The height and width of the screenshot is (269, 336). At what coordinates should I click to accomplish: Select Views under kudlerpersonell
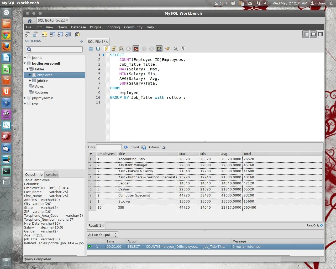pos(39,86)
